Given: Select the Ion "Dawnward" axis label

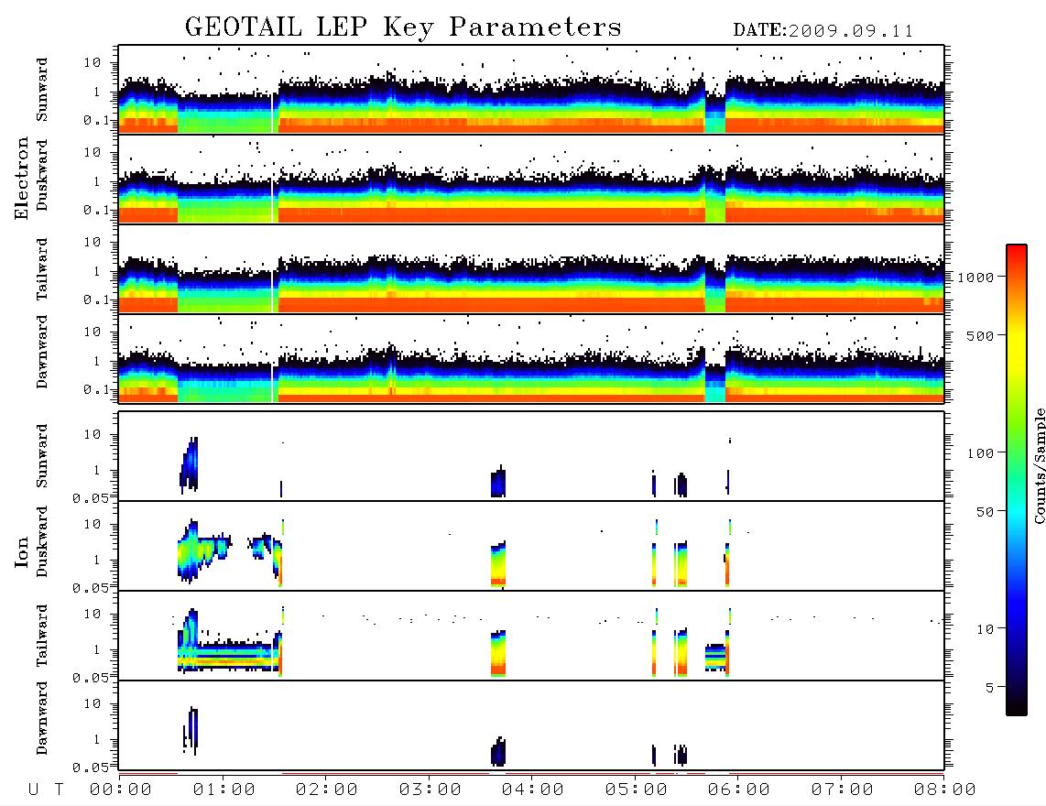Looking at the screenshot, I should point(42,718).
